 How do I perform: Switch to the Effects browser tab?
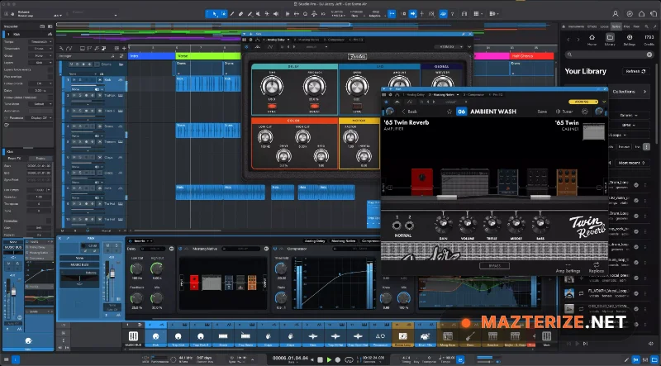(x=592, y=26)
